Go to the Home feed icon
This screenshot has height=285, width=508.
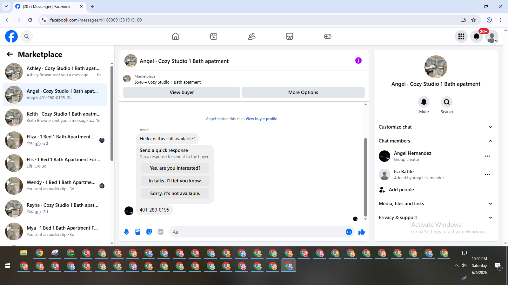pyautogui.click(x=176, y=36)
